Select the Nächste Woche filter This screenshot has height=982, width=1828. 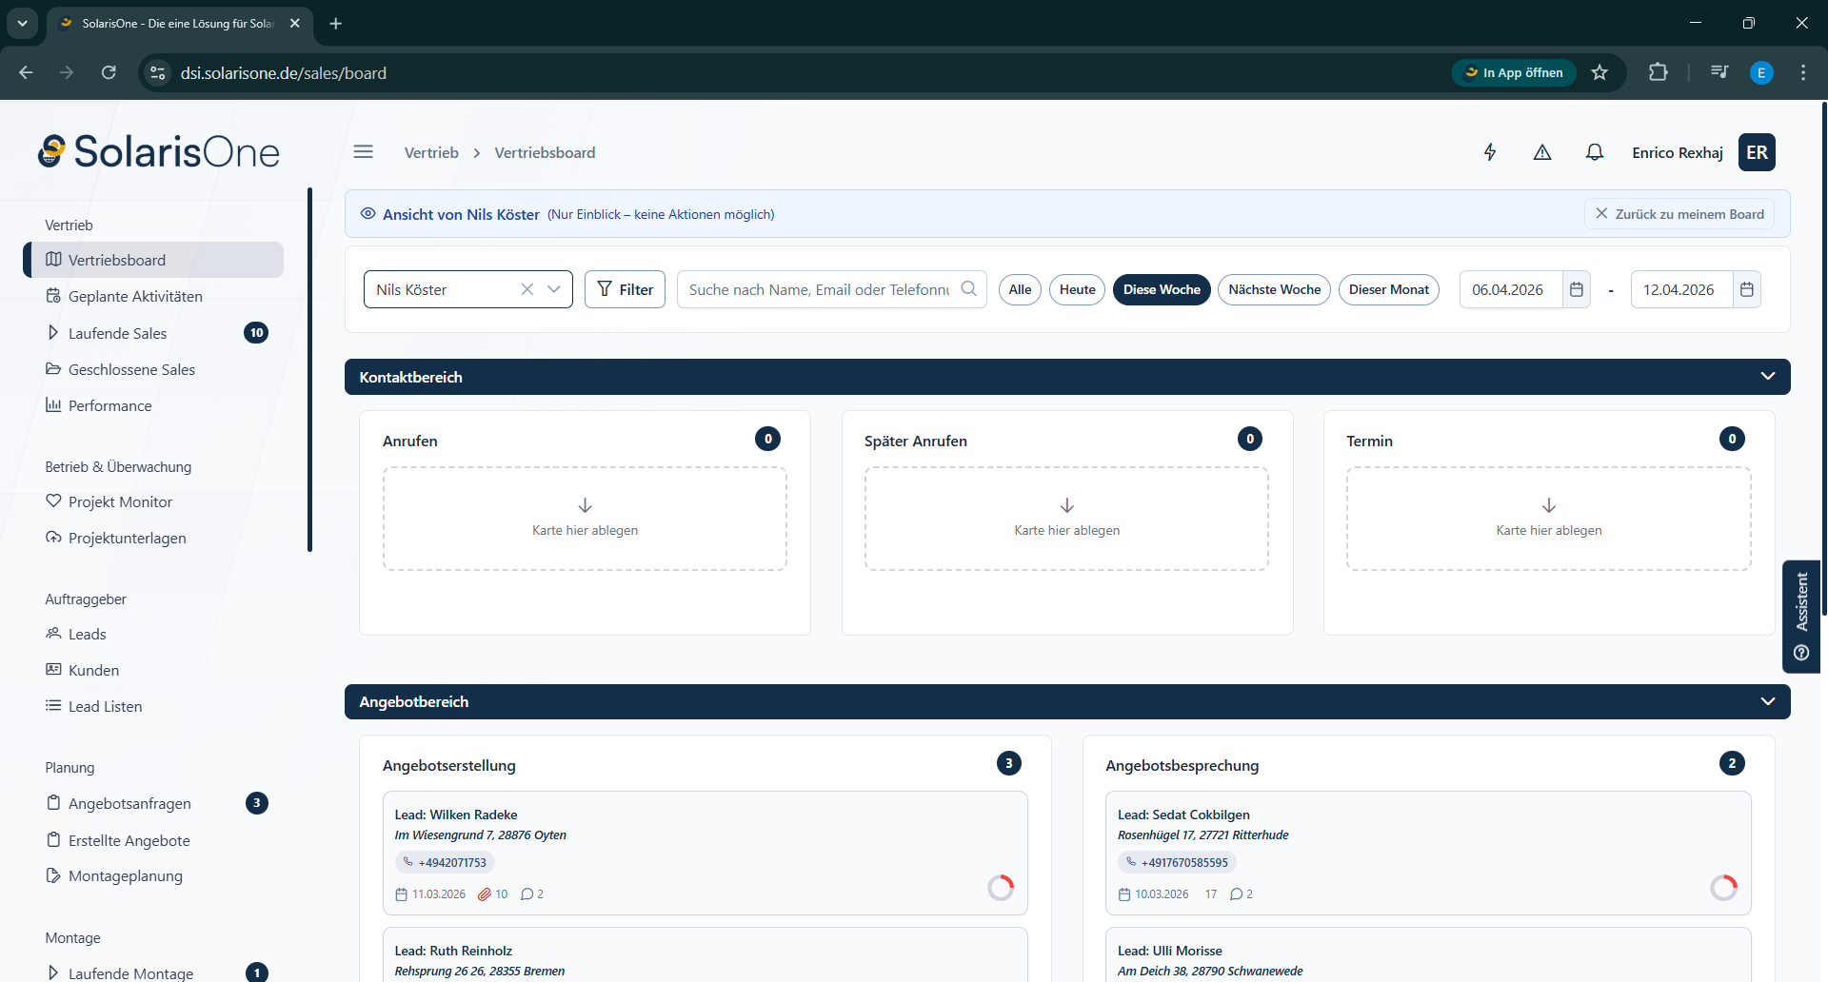pos(1274,289)
